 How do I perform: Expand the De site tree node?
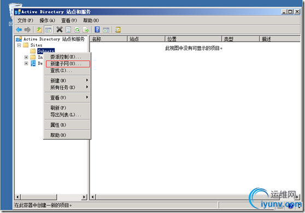(x=26, y=64)
